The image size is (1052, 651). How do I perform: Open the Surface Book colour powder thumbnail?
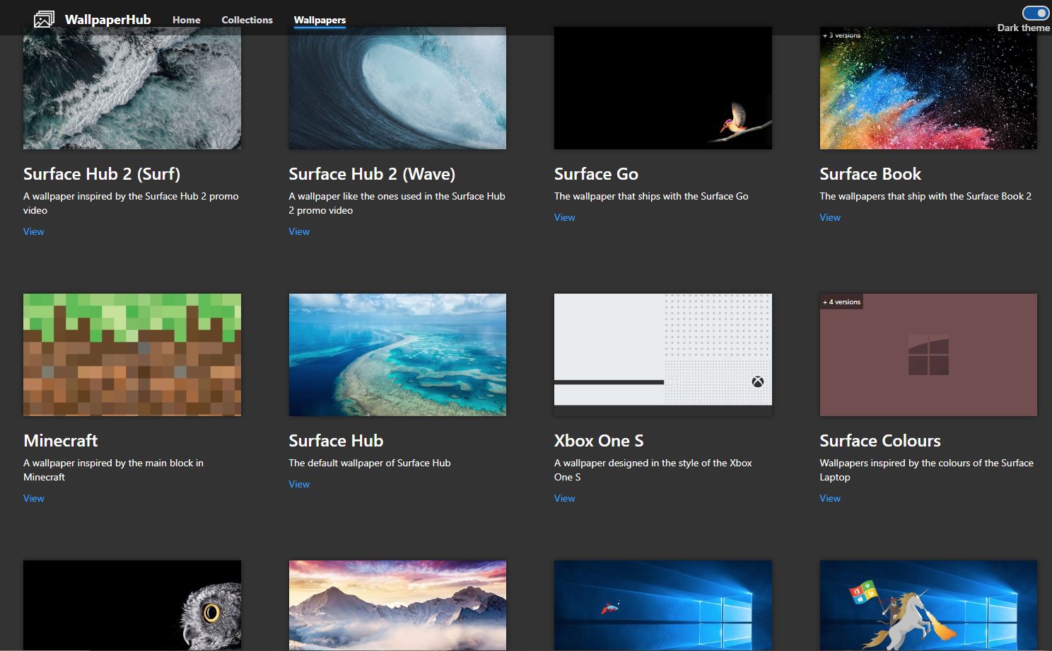928,88
